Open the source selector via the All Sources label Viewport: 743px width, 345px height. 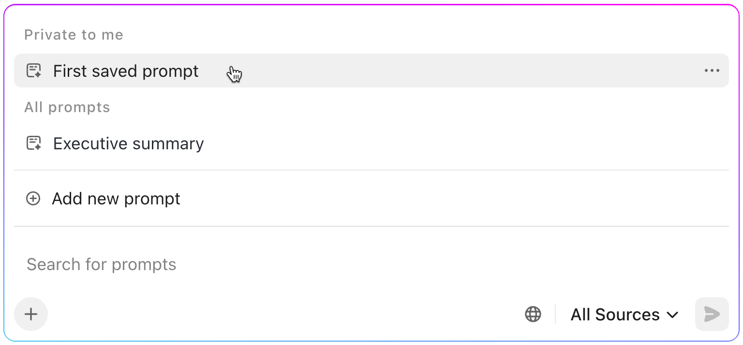(615, 314)
